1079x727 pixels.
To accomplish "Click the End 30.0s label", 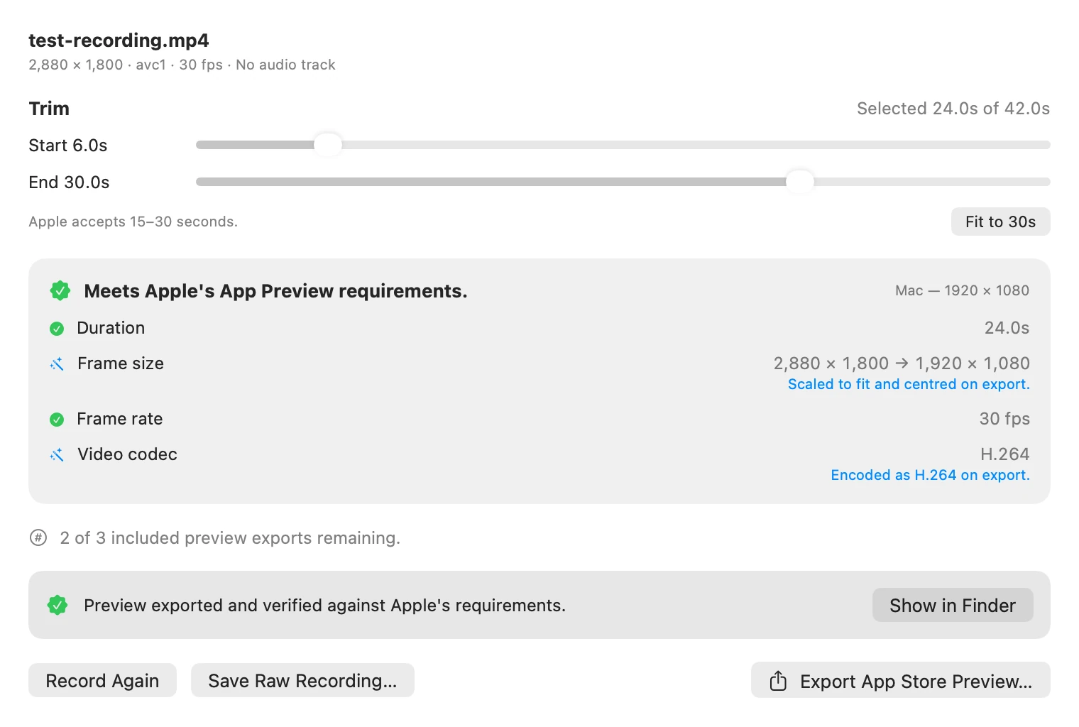I will pos(69,182).
